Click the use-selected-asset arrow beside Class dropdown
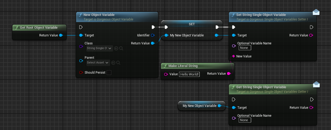331x130 pixels. coord(116,48)
